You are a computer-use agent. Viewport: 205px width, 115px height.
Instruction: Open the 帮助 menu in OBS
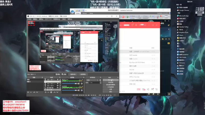[70, 19]
